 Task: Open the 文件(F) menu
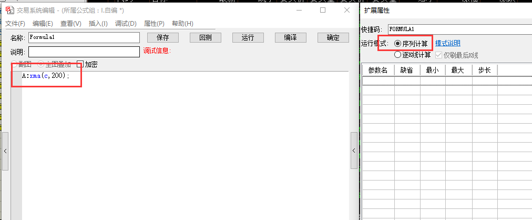15,24
